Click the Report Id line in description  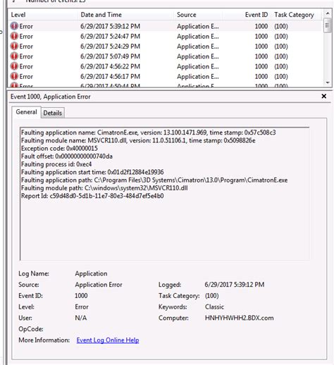(x=92, y=196)
